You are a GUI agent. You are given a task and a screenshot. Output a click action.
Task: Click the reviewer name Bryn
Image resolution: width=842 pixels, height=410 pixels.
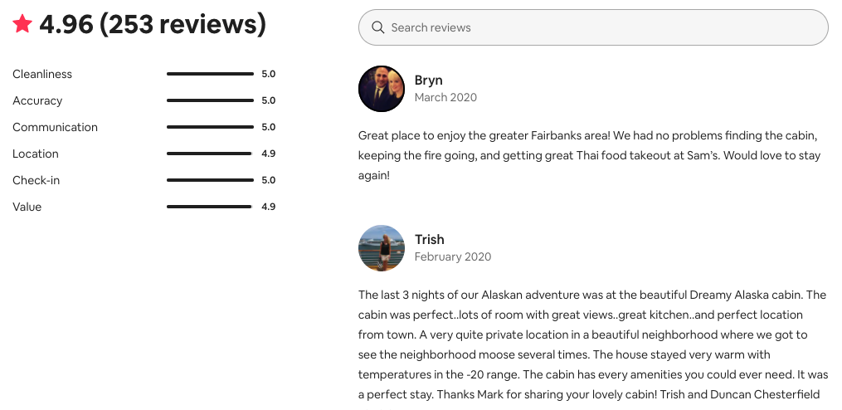(429, 80)
